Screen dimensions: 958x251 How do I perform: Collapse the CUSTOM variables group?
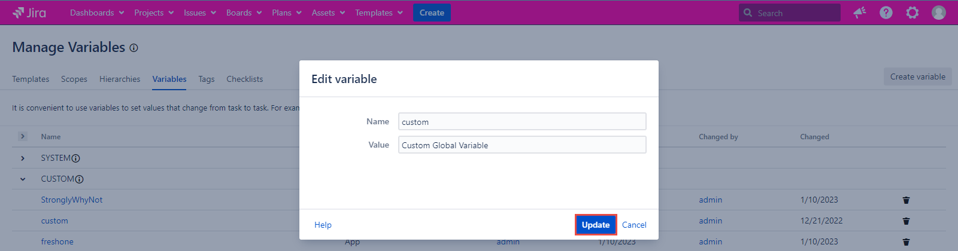click(x=23, y=179)
